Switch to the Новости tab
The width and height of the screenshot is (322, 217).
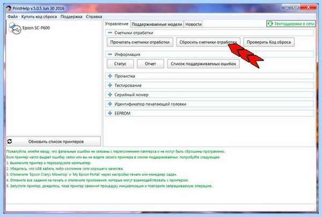(x=193, y=24)
